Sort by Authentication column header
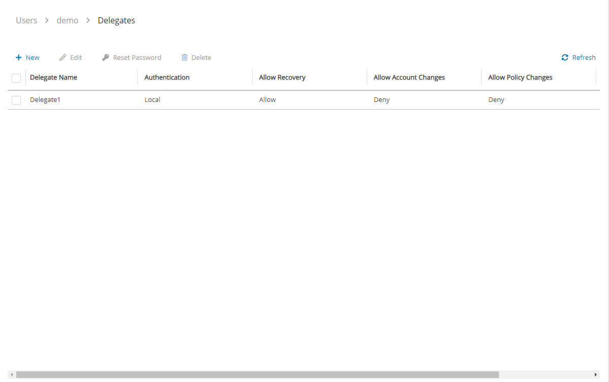Viewport: 609px width, 382px height. point(167,78)
